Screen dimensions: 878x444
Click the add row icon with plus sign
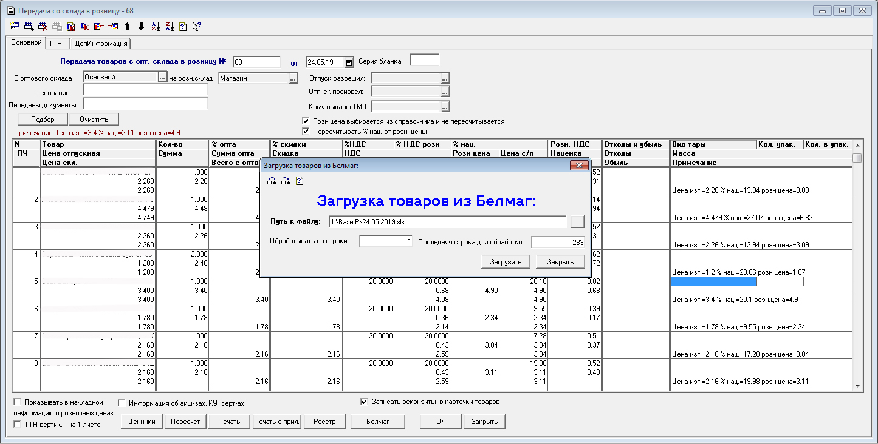click(x=29, y=26)
